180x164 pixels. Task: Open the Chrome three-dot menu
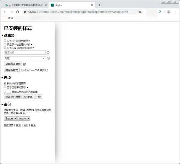pos(175,12)
